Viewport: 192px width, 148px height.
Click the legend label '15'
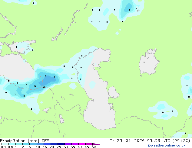click(45, 147)
